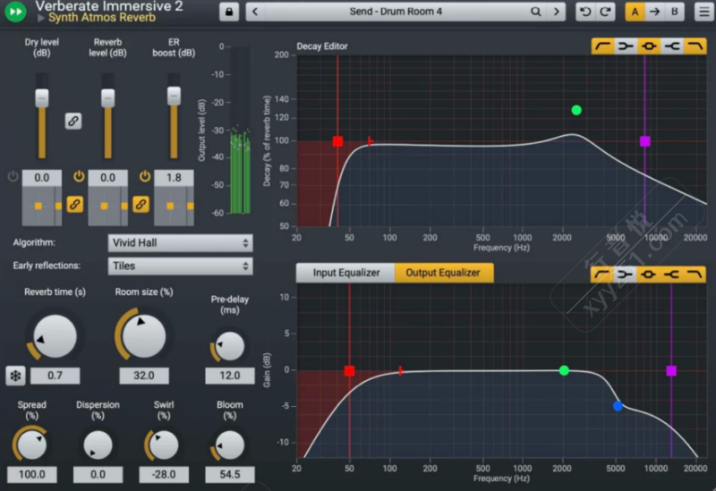Open the preset name 'Send - Drum Room 4'
The image size is (716, 491).
[396, 12]
